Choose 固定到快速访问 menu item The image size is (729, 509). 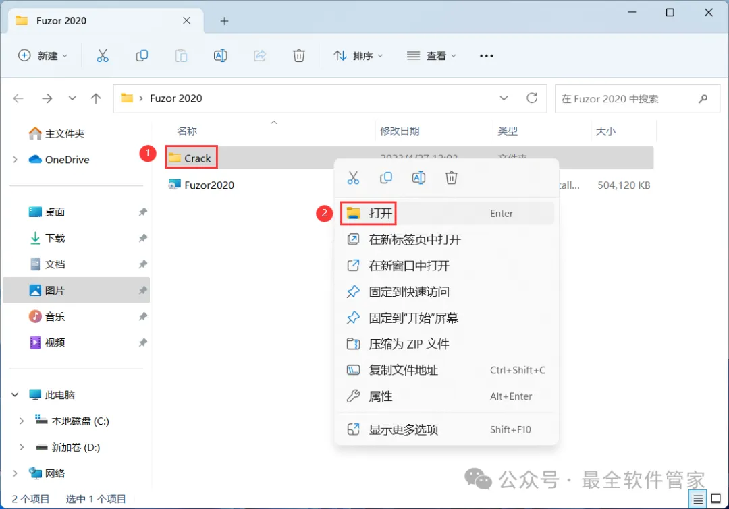coord(446,292)
